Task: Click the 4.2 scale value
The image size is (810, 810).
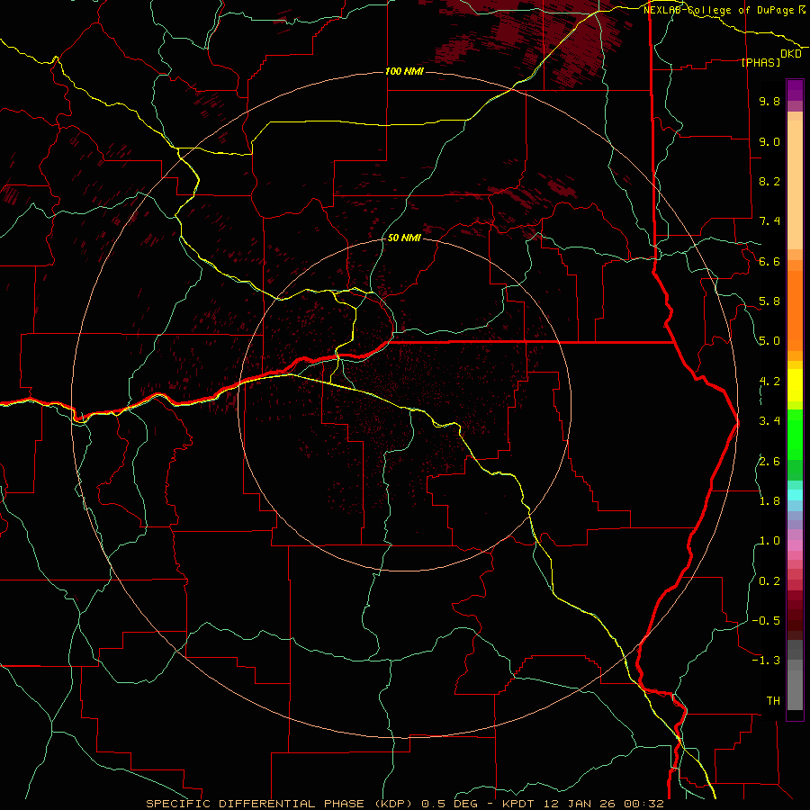Action: pos(769,382)
